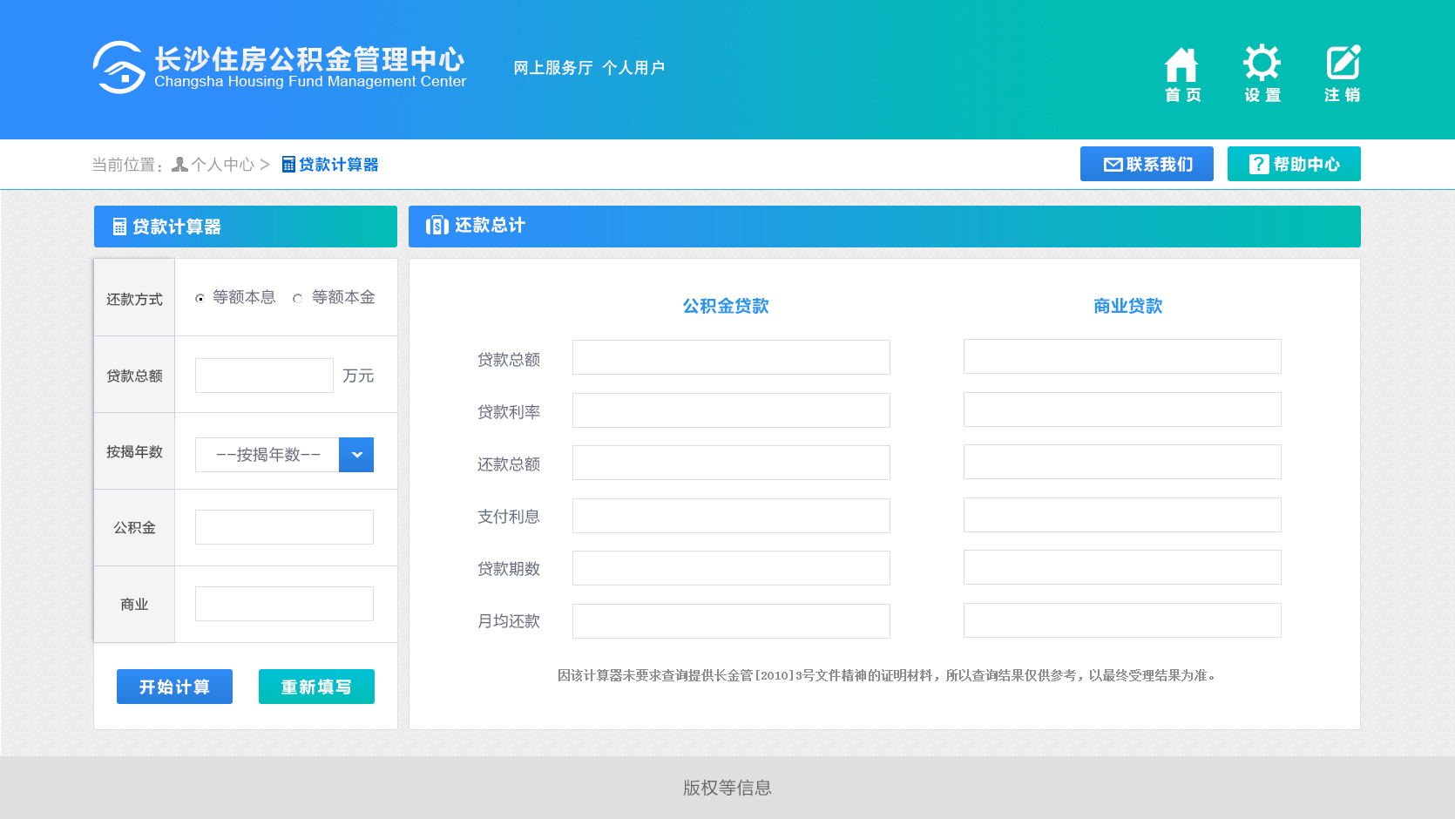The height and width of the screenshot is (819, 1455).
Task: Select the 等额本金 repayment option
Action: [x=298, y=298]
